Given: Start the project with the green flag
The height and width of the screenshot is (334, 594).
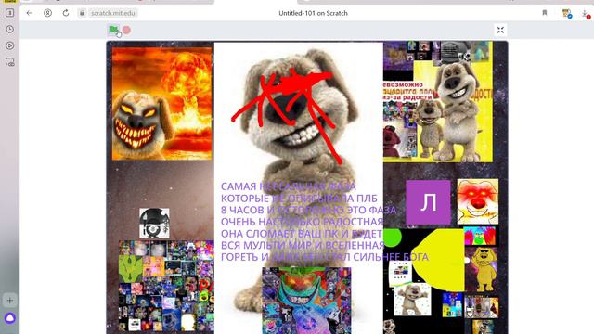Looking at the screenshot, I should click(x=113, y=30).
